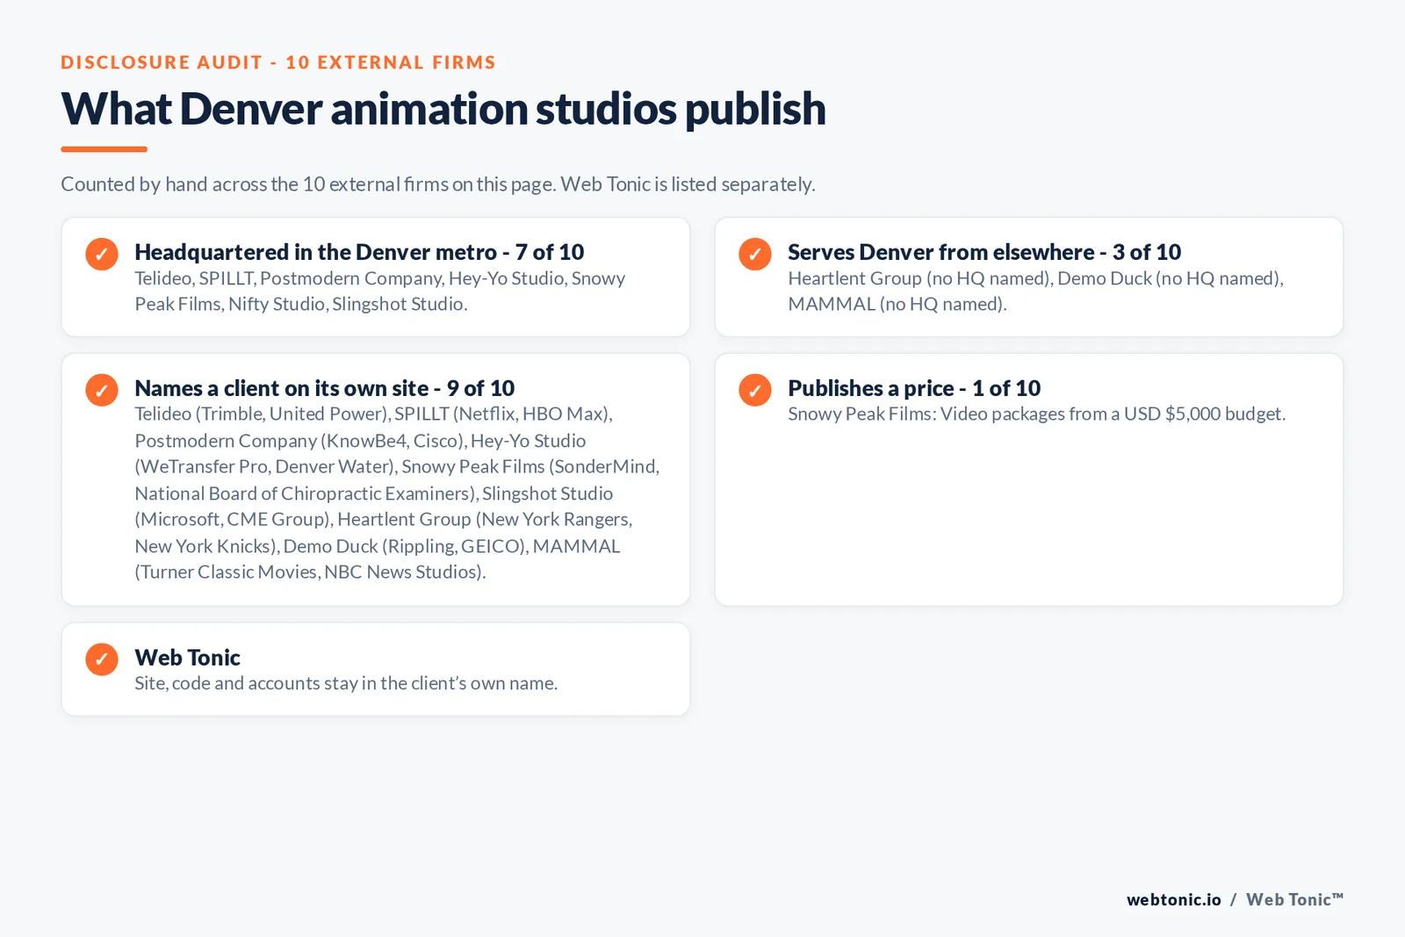
Task: Click the line starting 'Postmodern Company (KnowBe4, Cisco)'
Action: click(x=360, y=441)
